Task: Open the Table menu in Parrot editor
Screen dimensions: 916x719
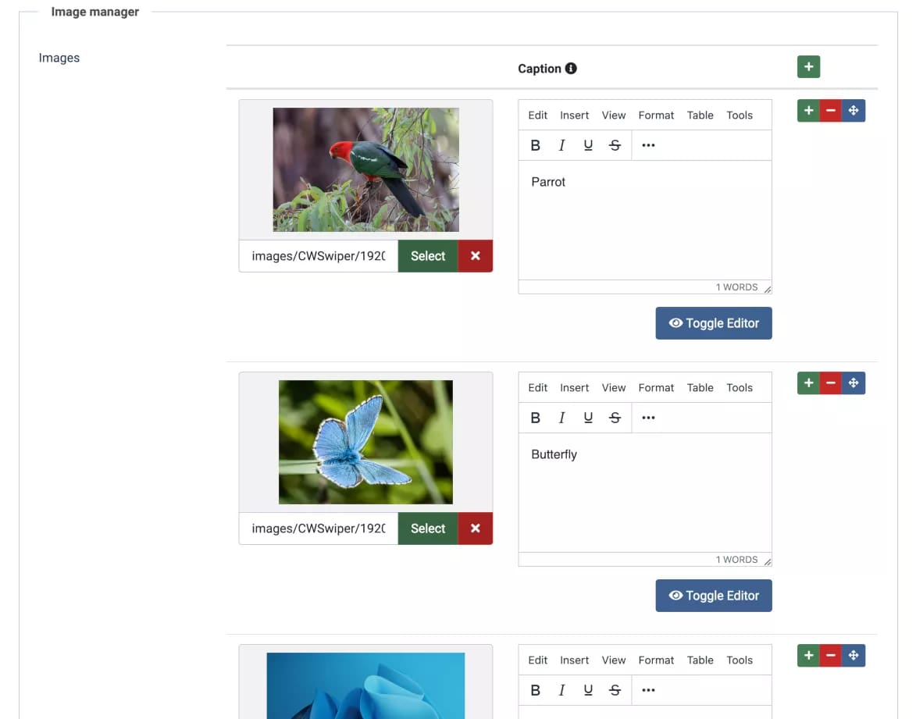Action: point(700,116)
